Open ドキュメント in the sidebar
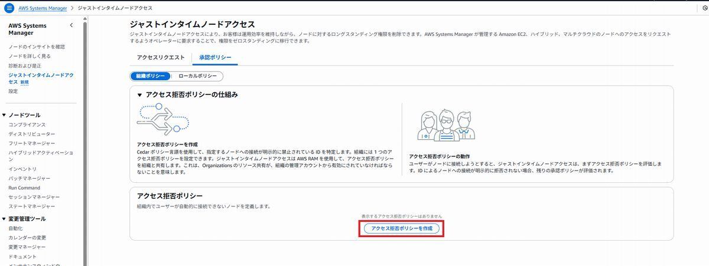 point(22,257)
